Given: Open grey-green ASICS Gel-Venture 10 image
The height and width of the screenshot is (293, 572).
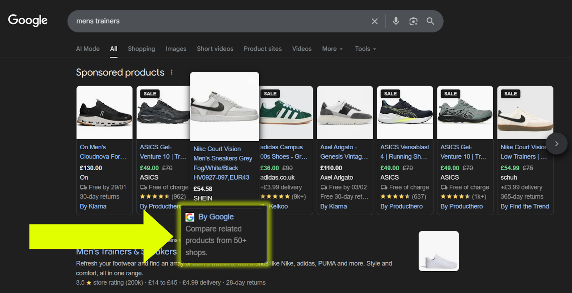Looking at the screenshot, I should tap(465, 113).
